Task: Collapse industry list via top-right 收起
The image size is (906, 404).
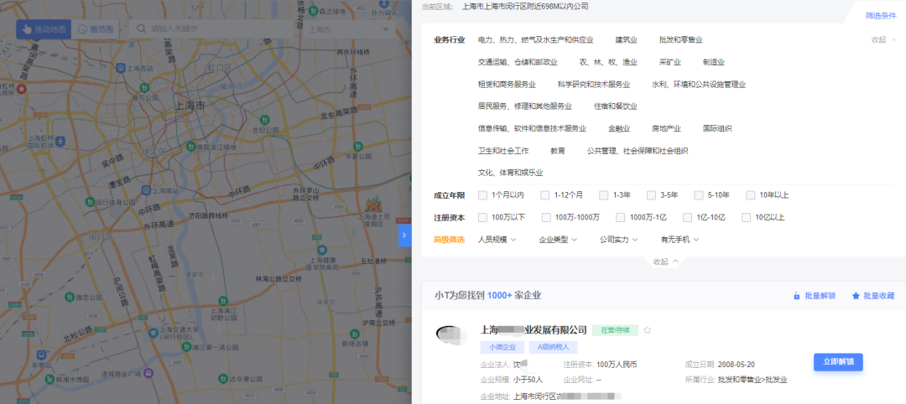Action: [883, 39]
